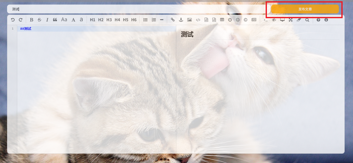Toggle fullscreen editing mode
Screen dimensions: 353x163
point(291,20)
